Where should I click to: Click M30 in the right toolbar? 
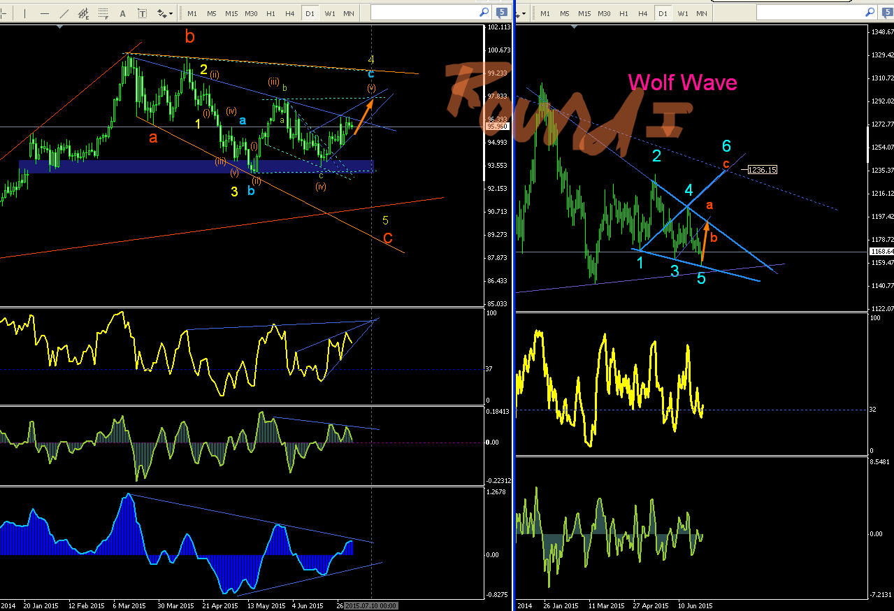pyautogui.click(x=605, y=13)
